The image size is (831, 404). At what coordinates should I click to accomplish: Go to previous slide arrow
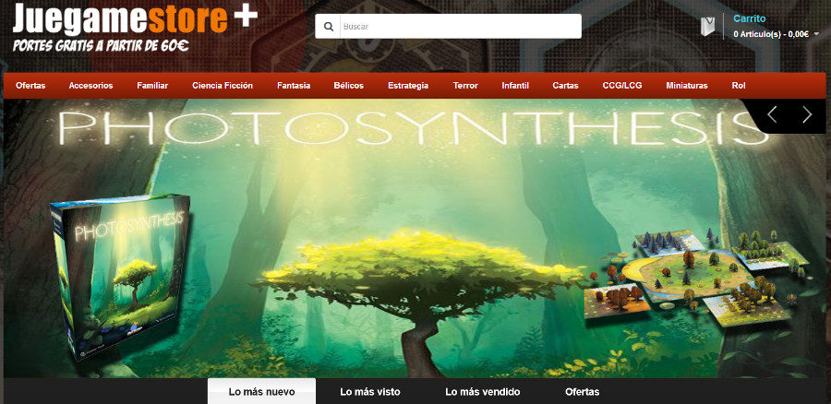coord(772,114)
